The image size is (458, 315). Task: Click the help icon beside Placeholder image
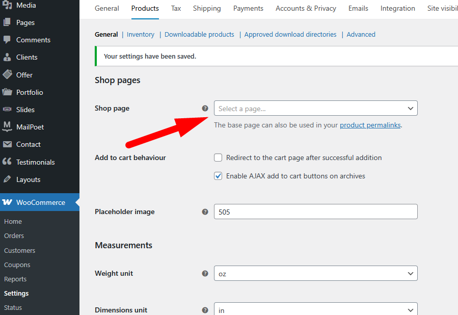(x=205, y=212)
